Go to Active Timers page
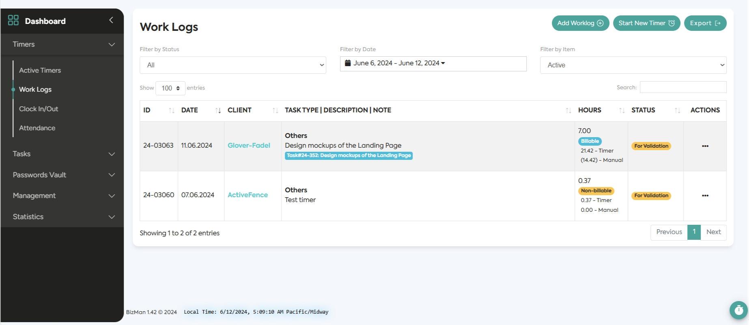Image resolution: width=749 pixels, height=325 pixels. 40,70
